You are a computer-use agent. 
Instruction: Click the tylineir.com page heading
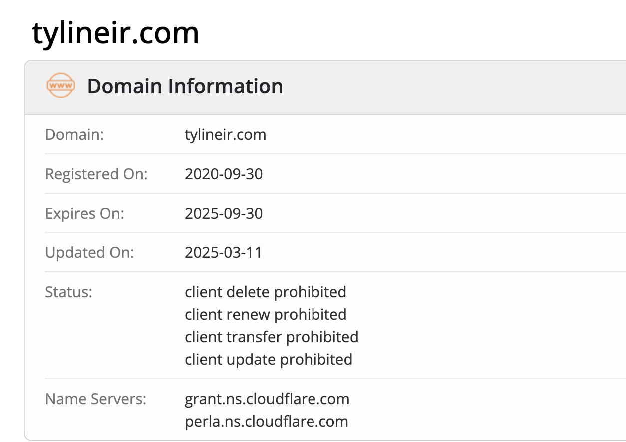pos(116,33)
